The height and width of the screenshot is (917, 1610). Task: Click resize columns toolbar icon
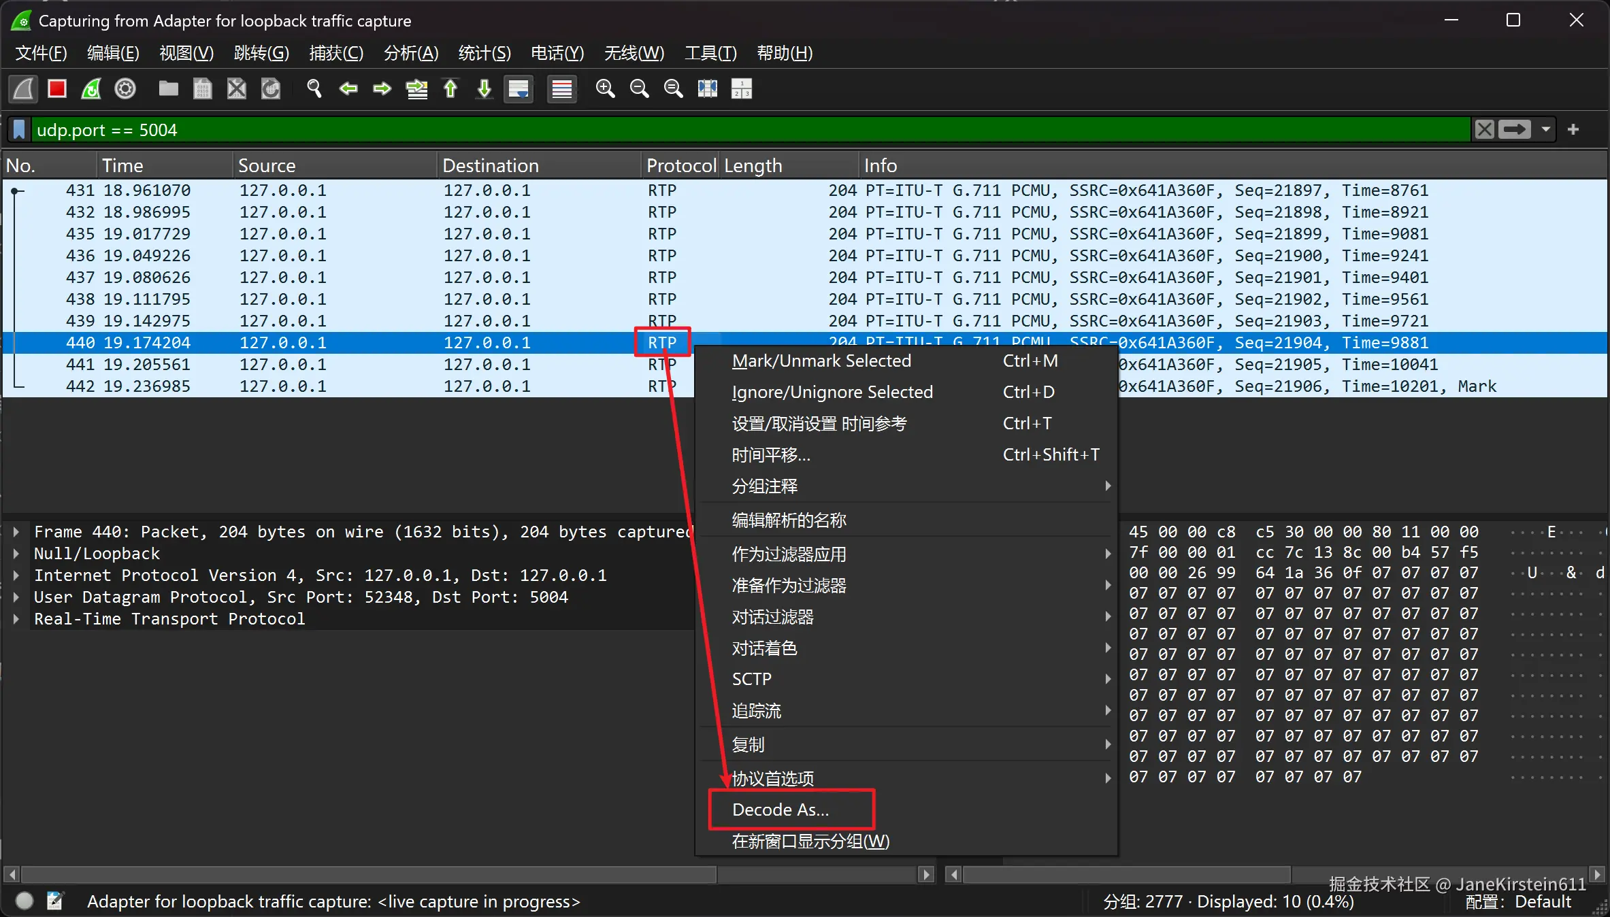tap(708, 88)
